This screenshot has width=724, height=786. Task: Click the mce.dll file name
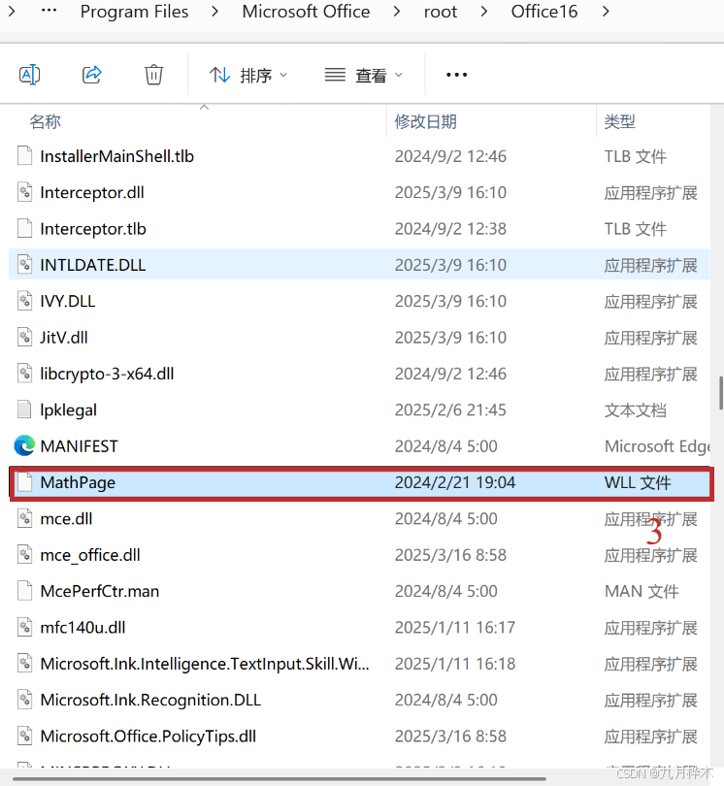click(66, 518)
